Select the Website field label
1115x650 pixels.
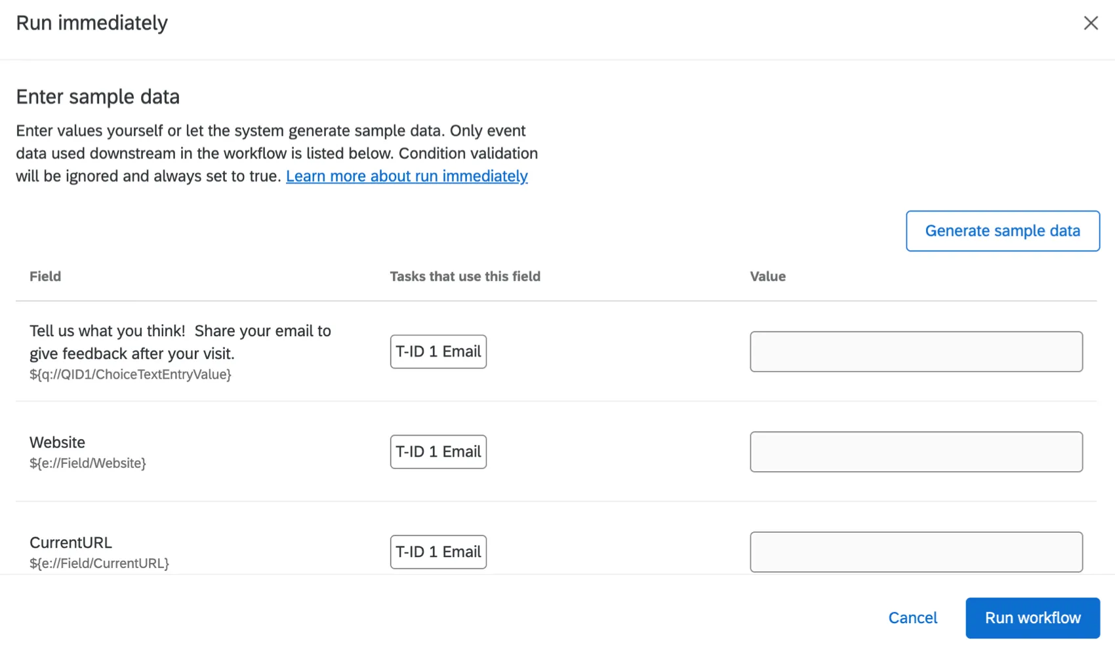coord(57,442)
